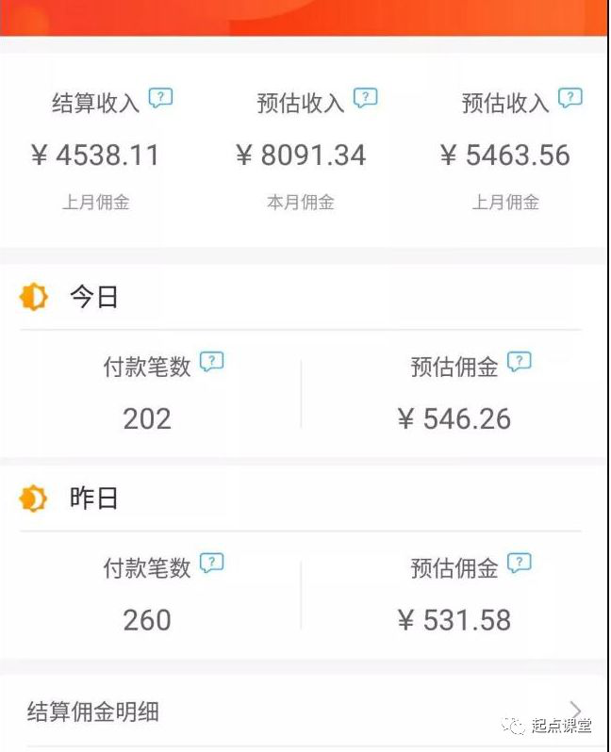Open help for yesterday's 付款笔数
Screen dimensions: 611x752
211,563
